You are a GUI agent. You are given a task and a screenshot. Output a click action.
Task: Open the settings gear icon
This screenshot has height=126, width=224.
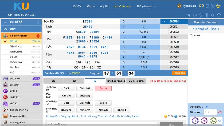(x=207, y=15)
